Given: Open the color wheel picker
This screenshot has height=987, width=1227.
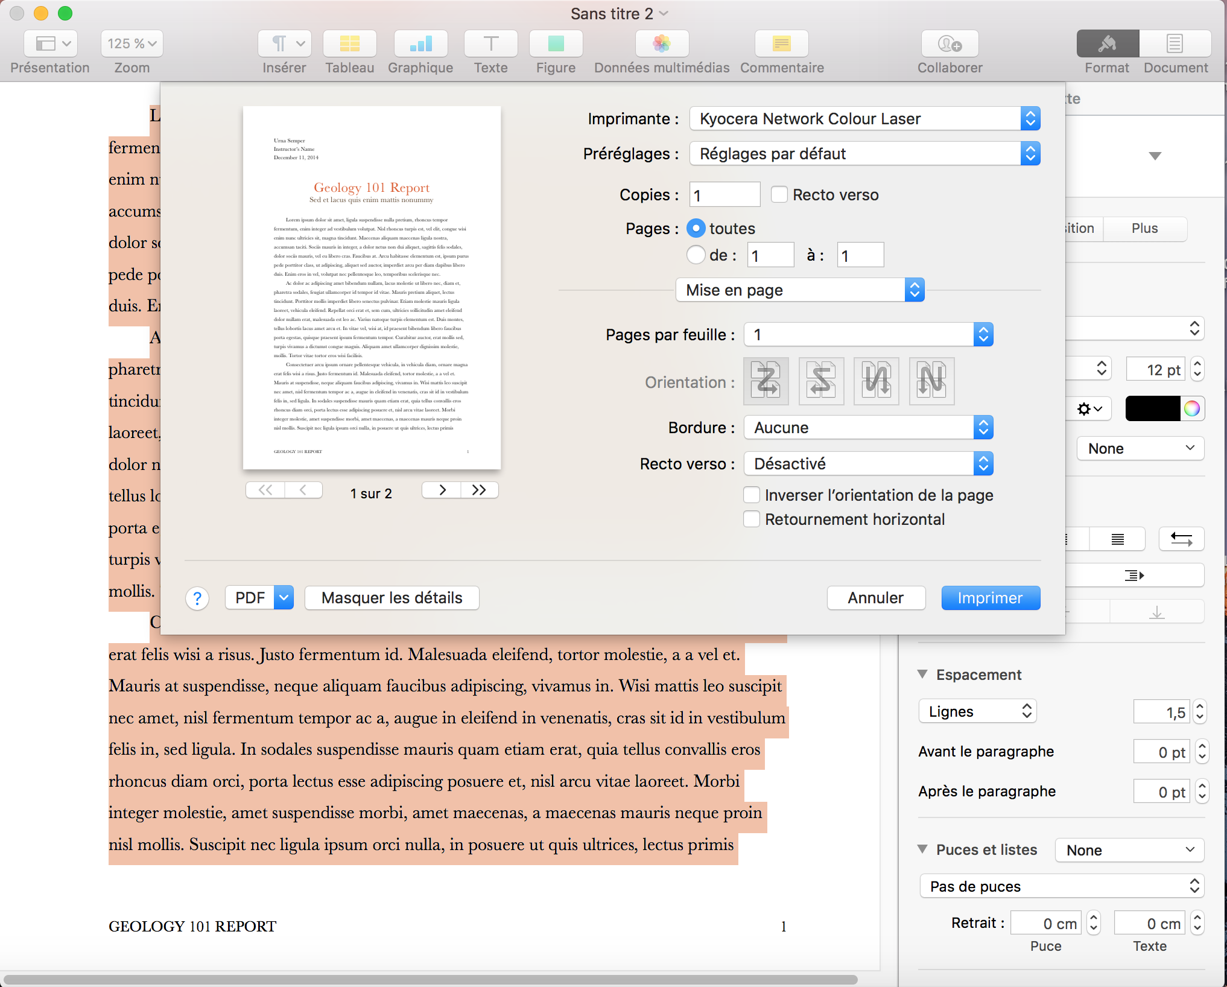Looking at the screenshot, I should coord(1192,408).
